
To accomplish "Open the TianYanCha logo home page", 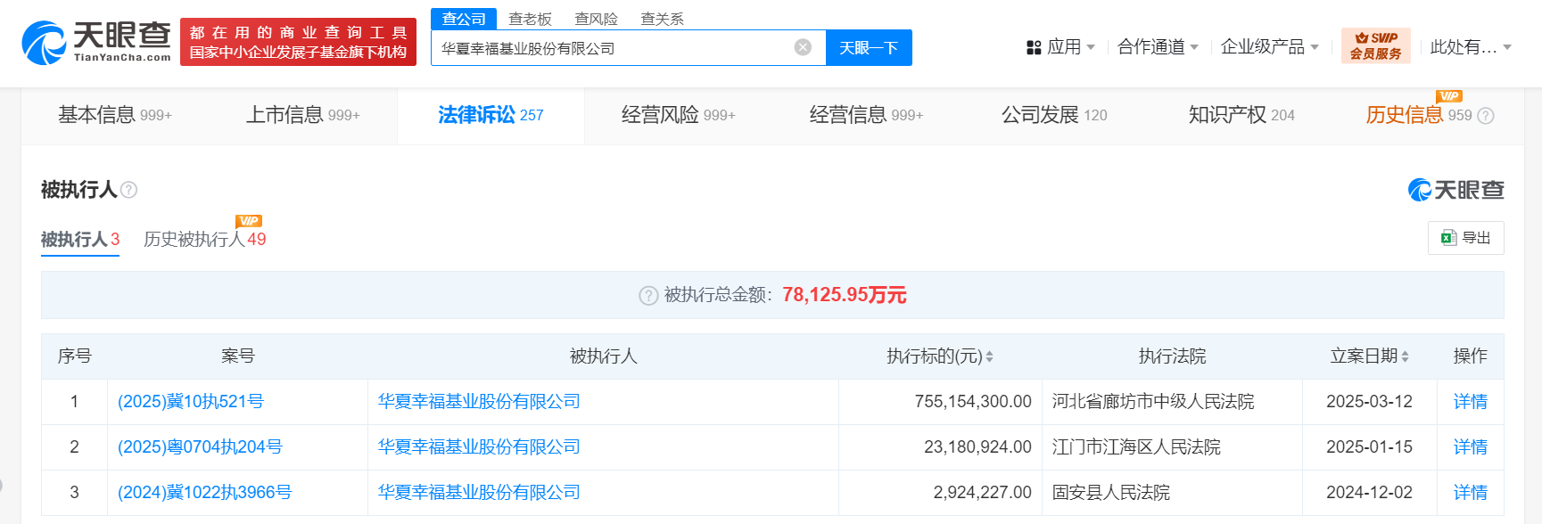I will click(x=96, y=43).
